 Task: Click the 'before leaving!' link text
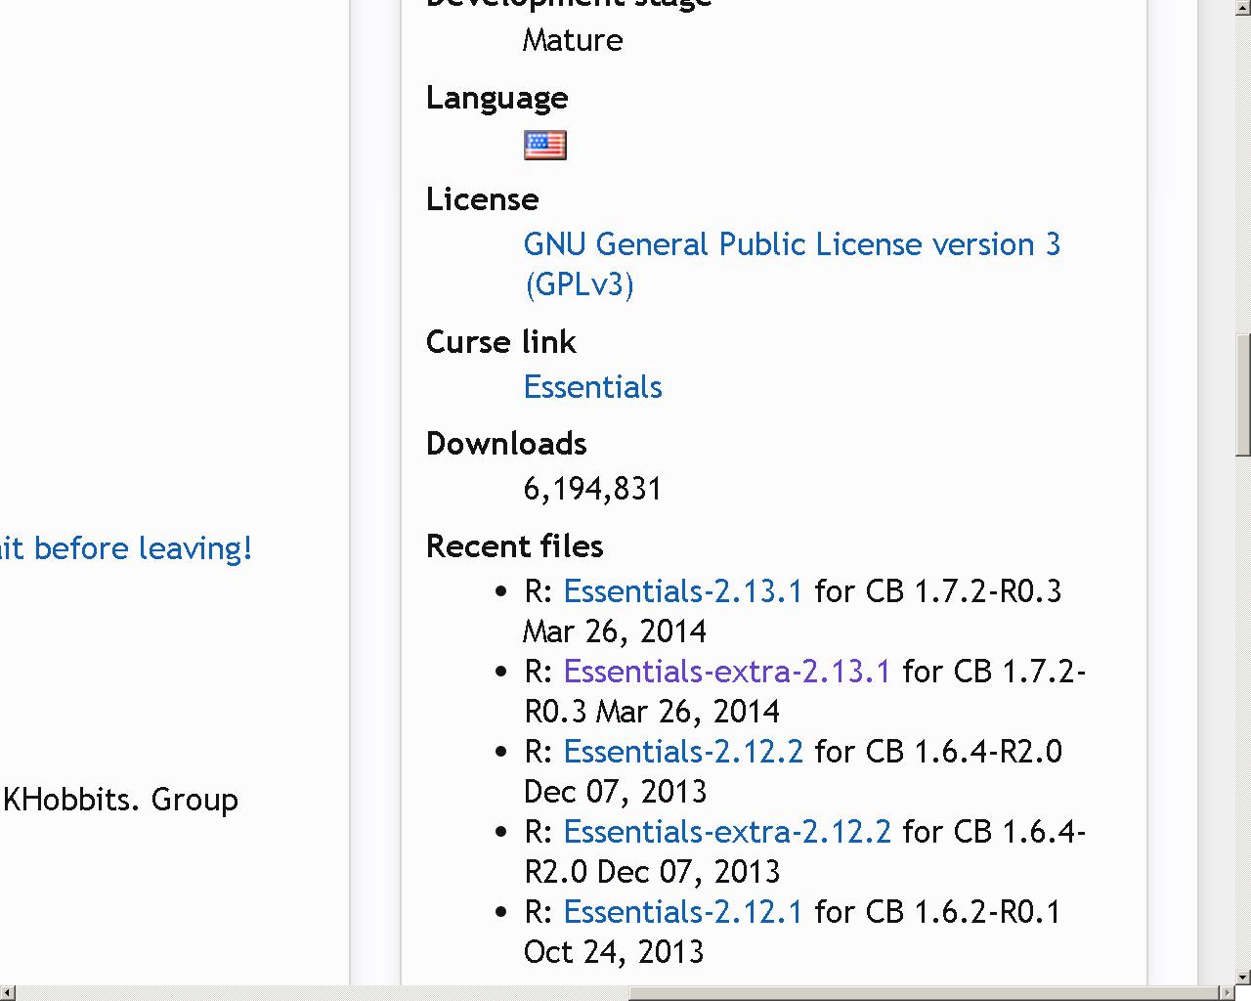143,548
